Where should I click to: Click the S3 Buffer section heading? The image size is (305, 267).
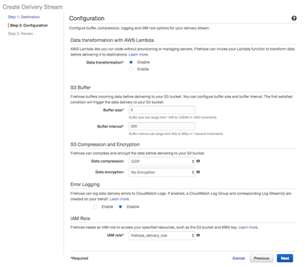[80, 87]
